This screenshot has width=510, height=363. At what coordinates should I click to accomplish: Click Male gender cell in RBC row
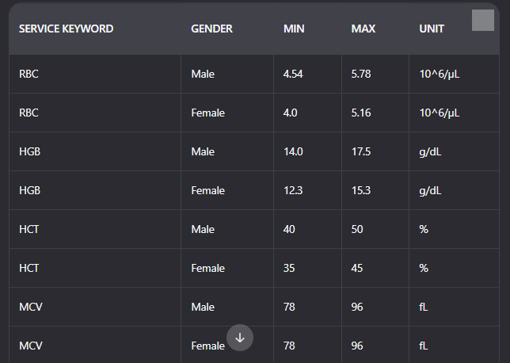click(x=203, y=74)
